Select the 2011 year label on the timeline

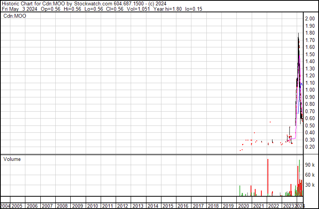click(x=108, y=206)
